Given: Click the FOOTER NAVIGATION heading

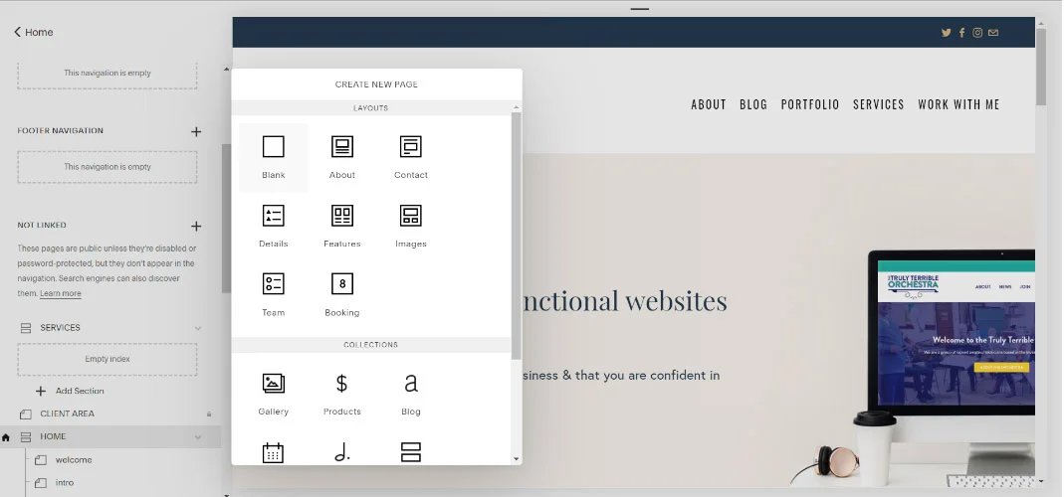Looking at the screenshot, I should [x=61, y=131].
